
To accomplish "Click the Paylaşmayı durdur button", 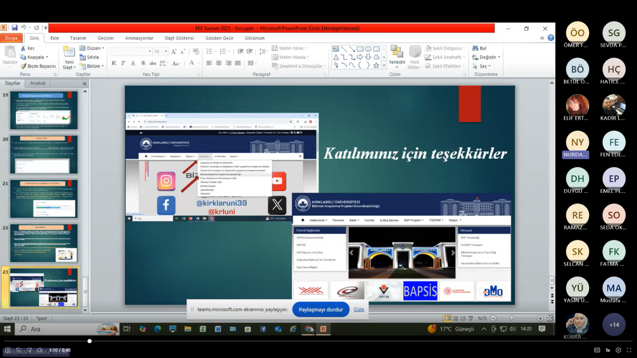I will coord(321,309).
